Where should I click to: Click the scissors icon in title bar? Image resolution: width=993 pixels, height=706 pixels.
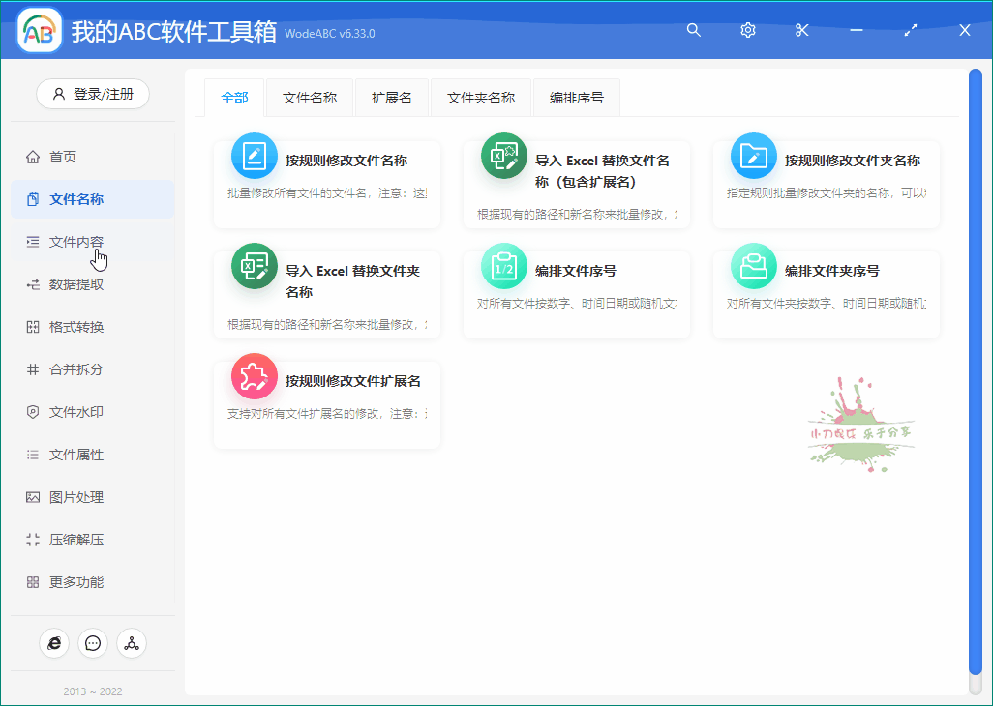click(x=801, y=30)
